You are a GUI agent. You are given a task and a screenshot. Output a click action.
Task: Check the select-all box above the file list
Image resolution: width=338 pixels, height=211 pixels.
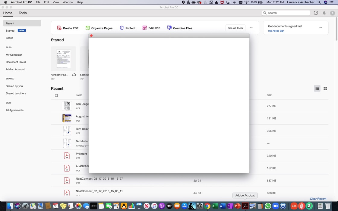pos(56,95)
